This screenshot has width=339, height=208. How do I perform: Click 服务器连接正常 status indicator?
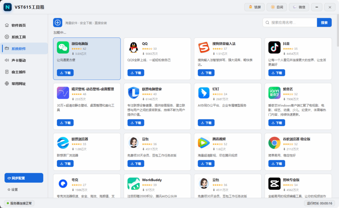[x=19, y=203]
